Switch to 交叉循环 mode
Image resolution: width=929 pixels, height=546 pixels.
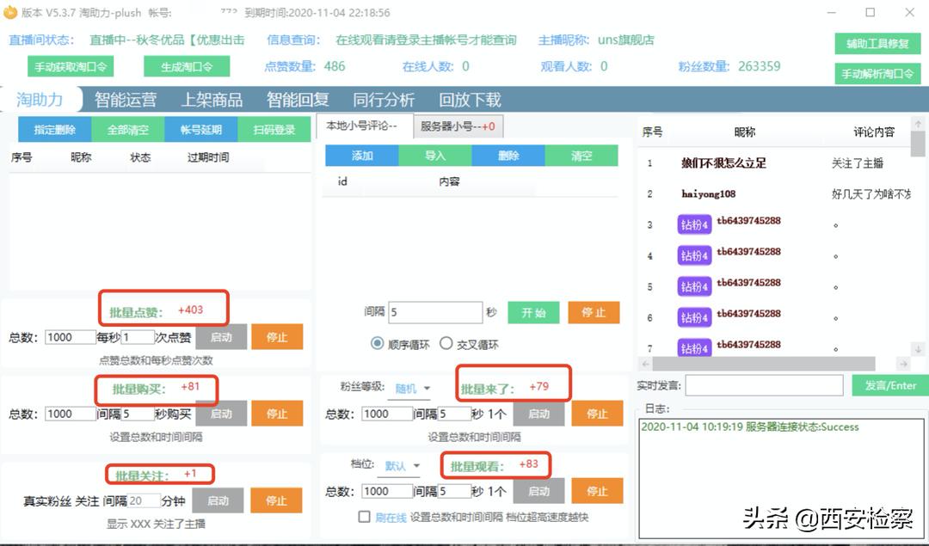(446, 343)
